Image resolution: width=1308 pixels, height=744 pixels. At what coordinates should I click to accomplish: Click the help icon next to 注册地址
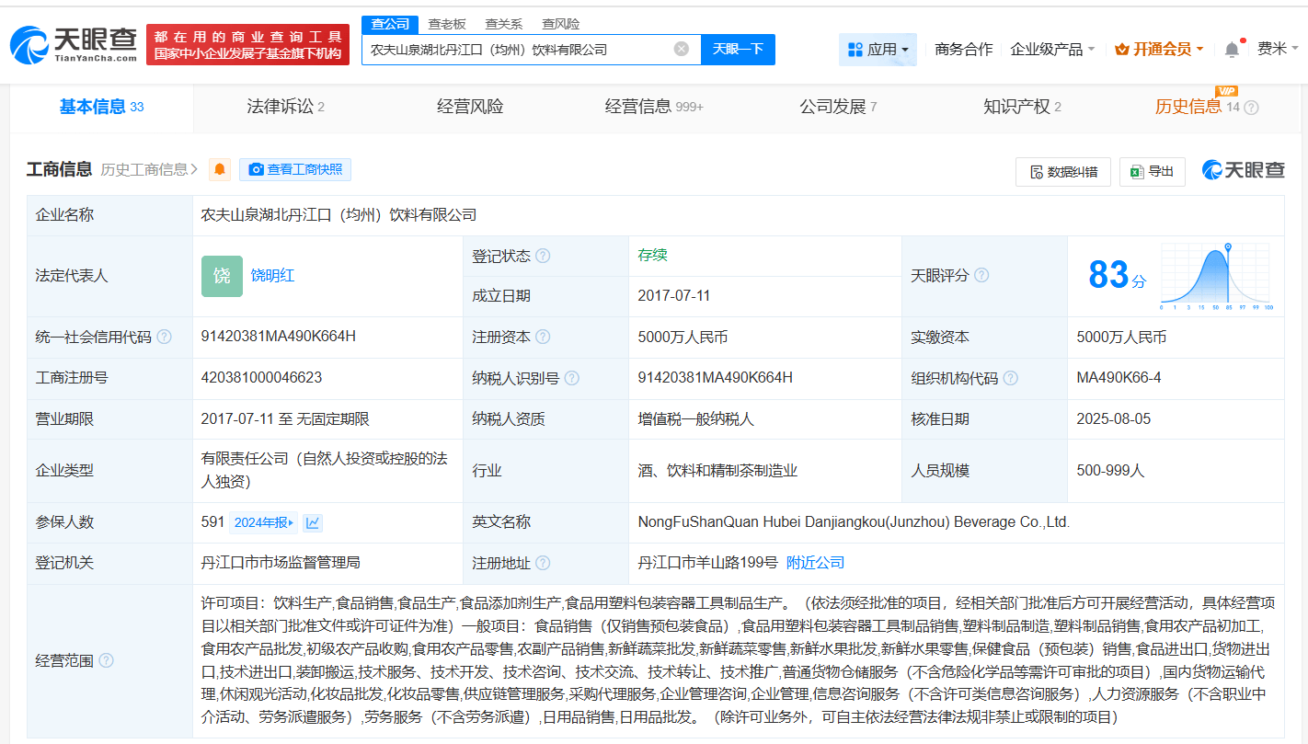543,563
